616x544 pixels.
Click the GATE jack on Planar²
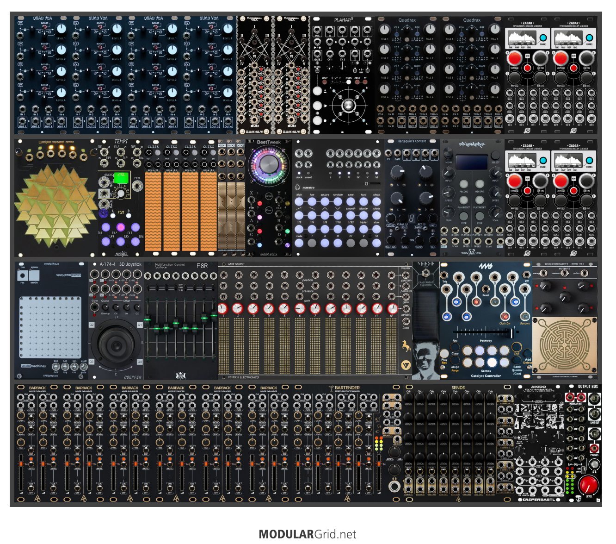[x=317, y=55]
